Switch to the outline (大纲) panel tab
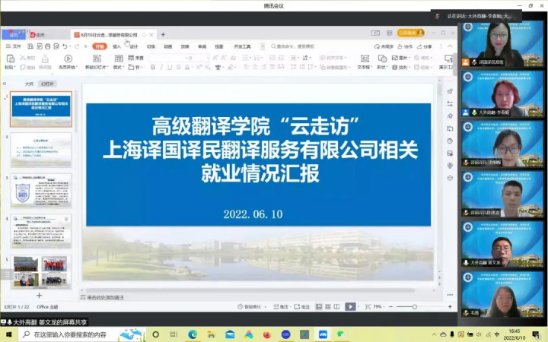 pos(29,84)
